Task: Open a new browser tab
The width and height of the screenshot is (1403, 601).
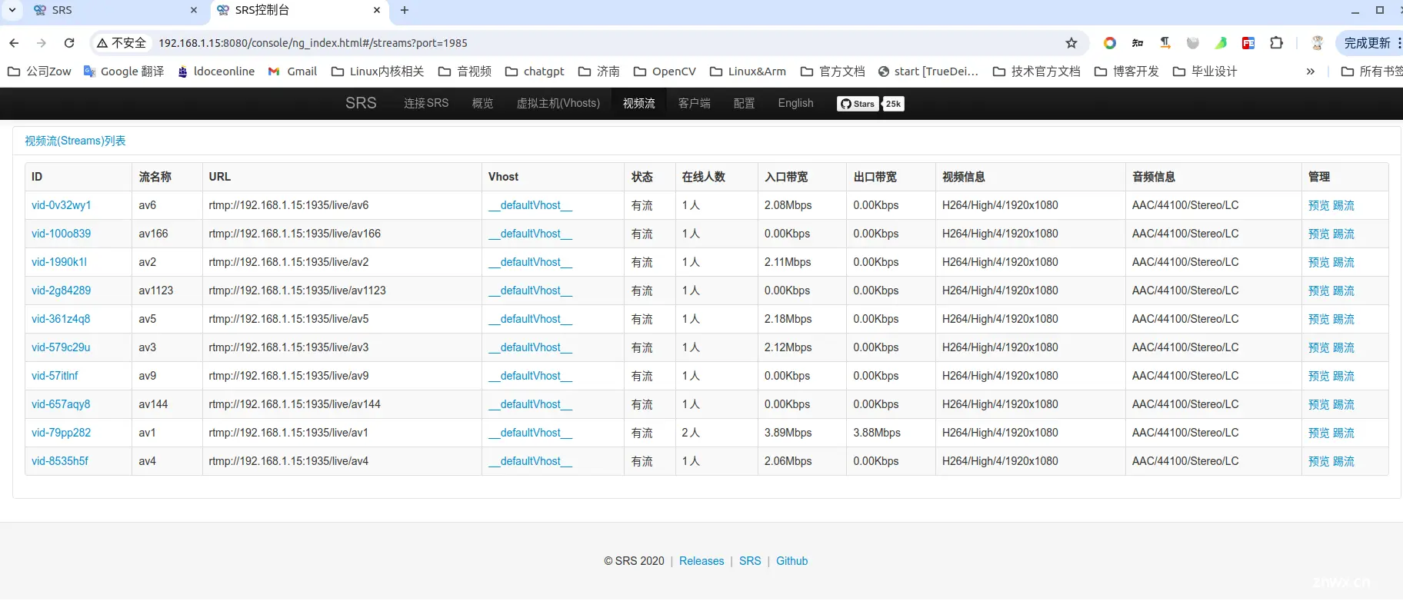Action: (405, 10)
